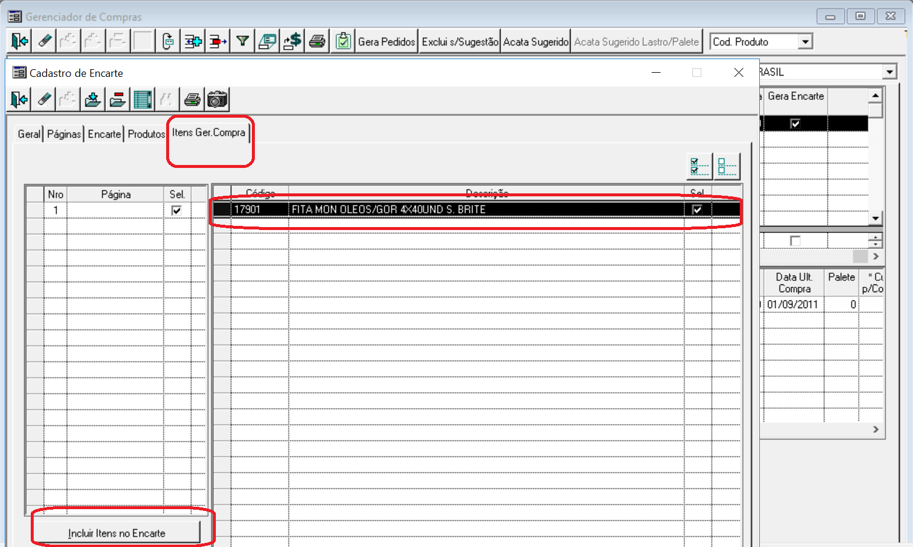This screenshot has width=913, height=547.
Task: Switch to the Encarte tab
Action: (104, 134)
